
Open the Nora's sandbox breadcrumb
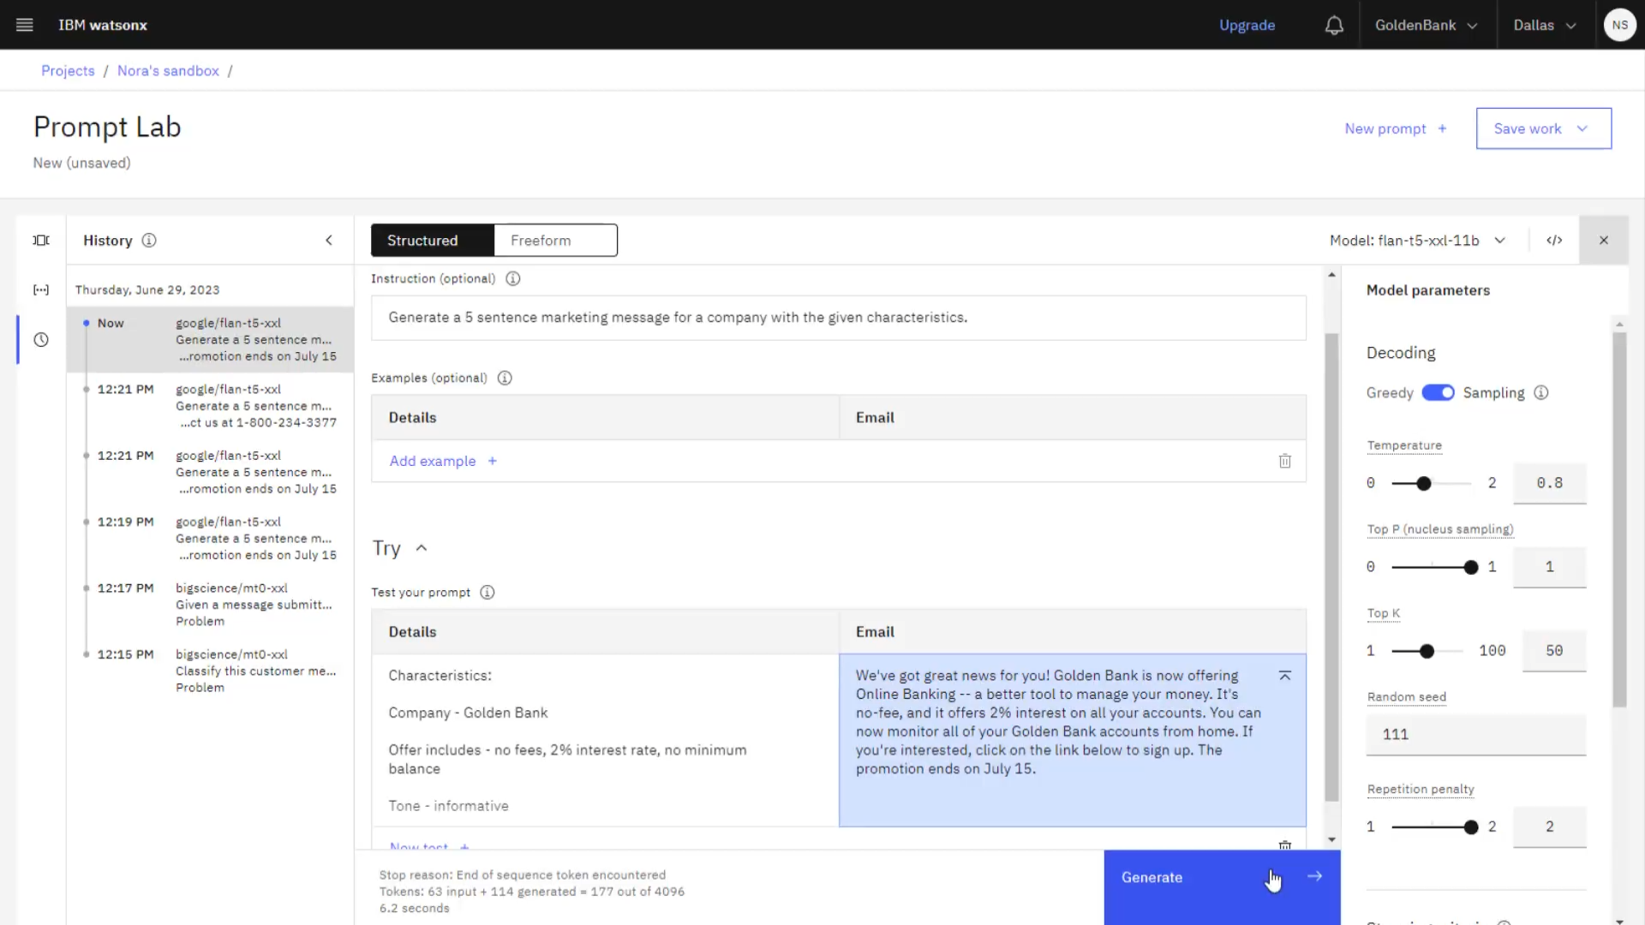(x=168, y=71)
